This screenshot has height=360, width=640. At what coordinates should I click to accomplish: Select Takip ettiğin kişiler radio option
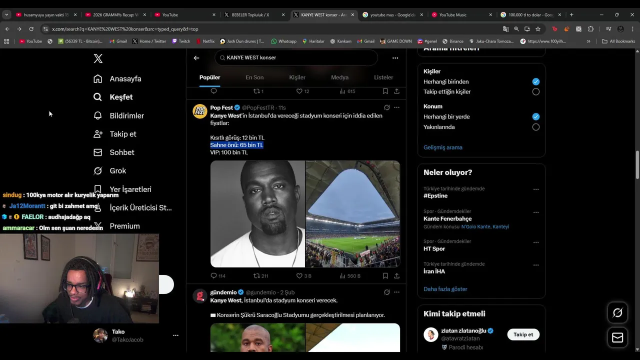coord(536,91)
